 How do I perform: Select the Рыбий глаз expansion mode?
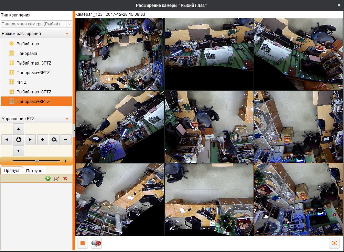click(x=36, y=44)
